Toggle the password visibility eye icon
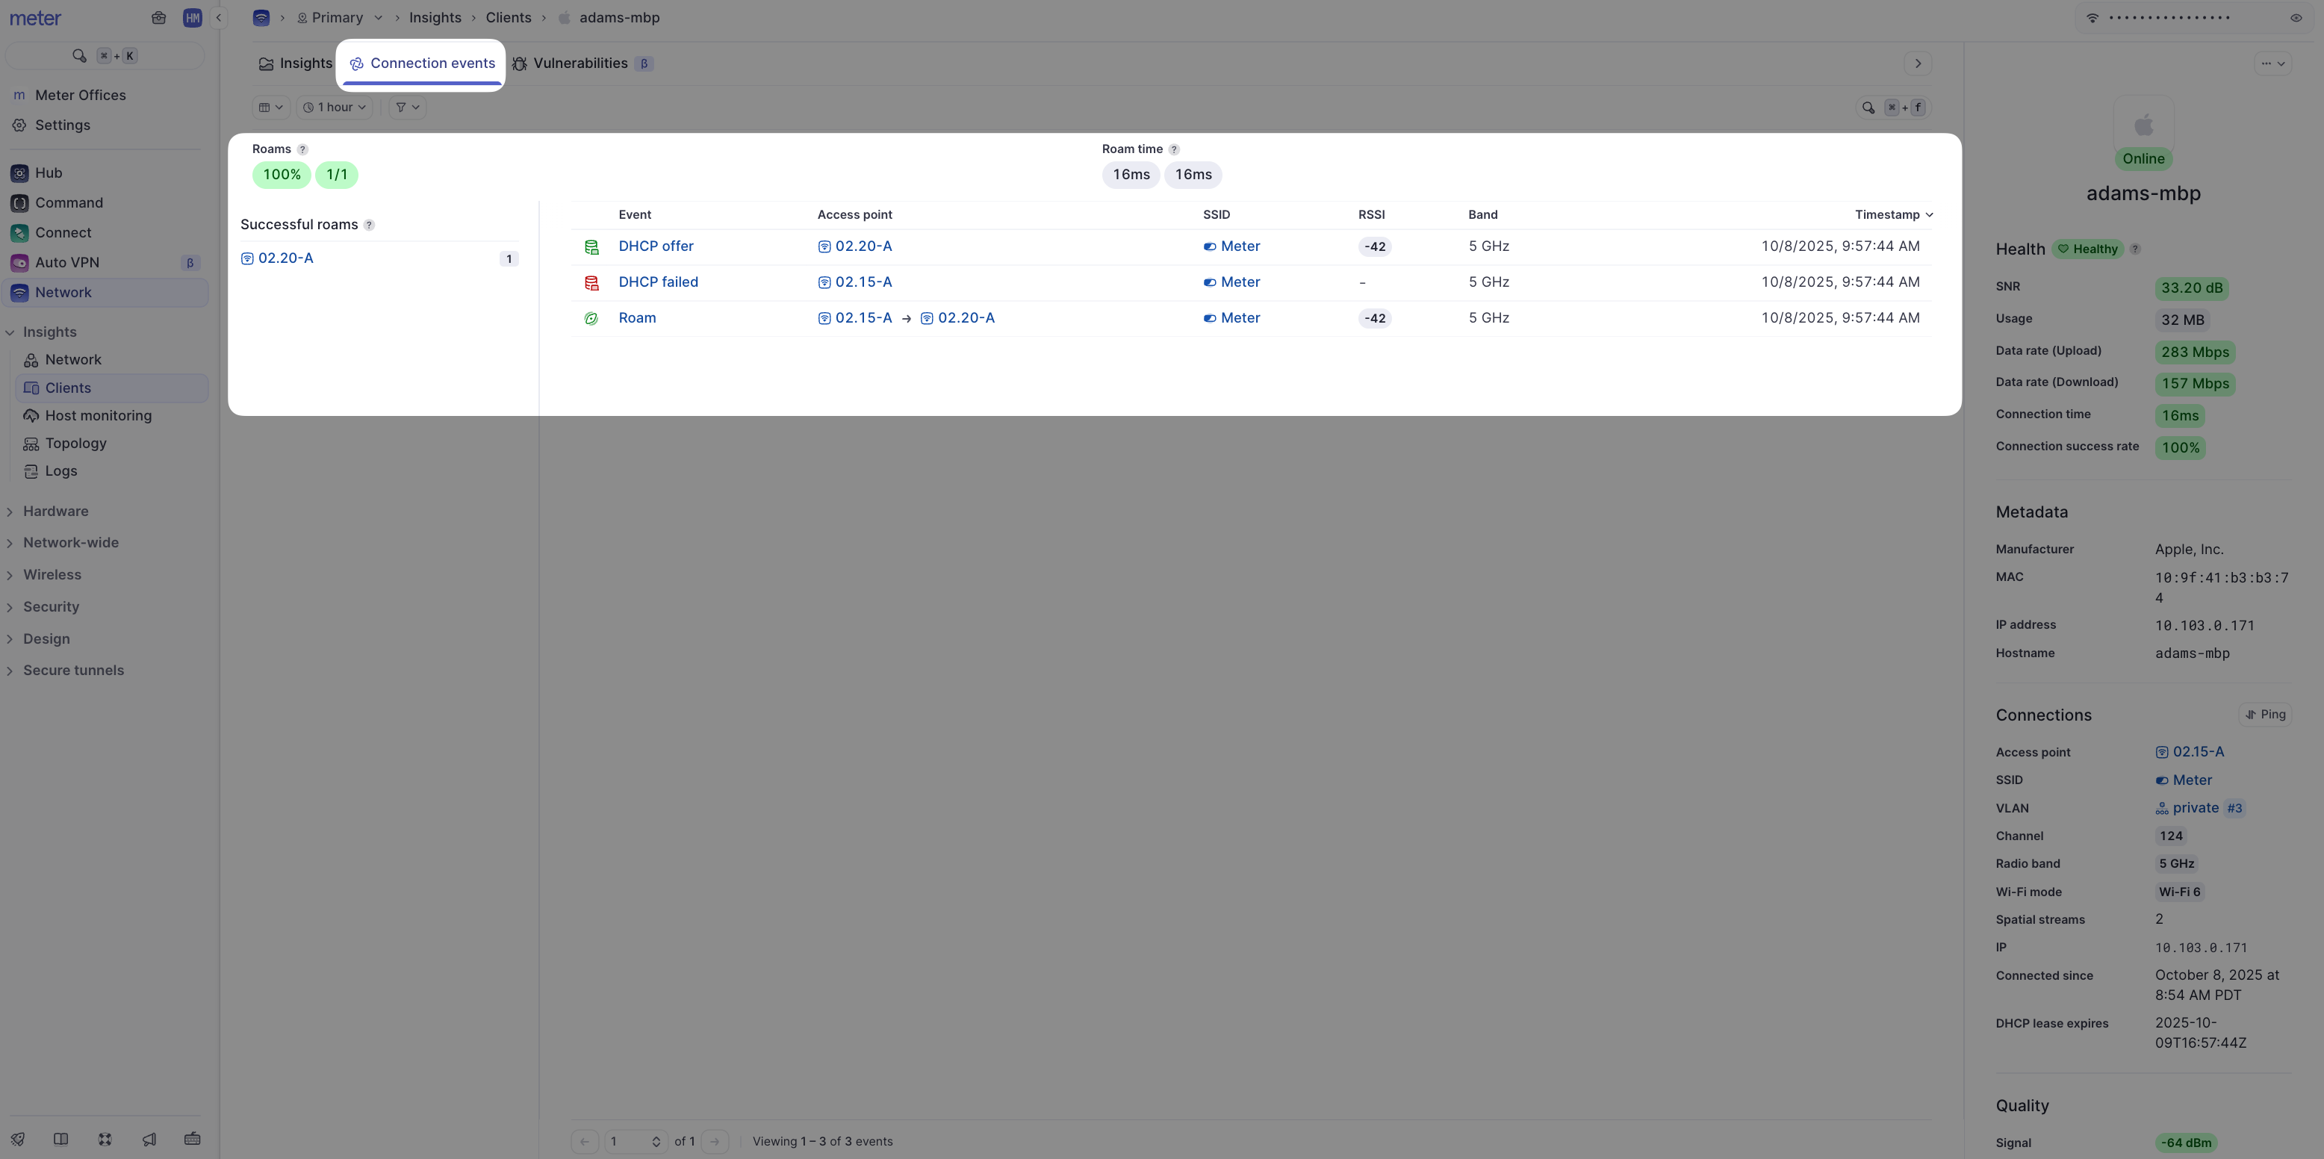The image size is (2324, 1159). pos(2295,18)
